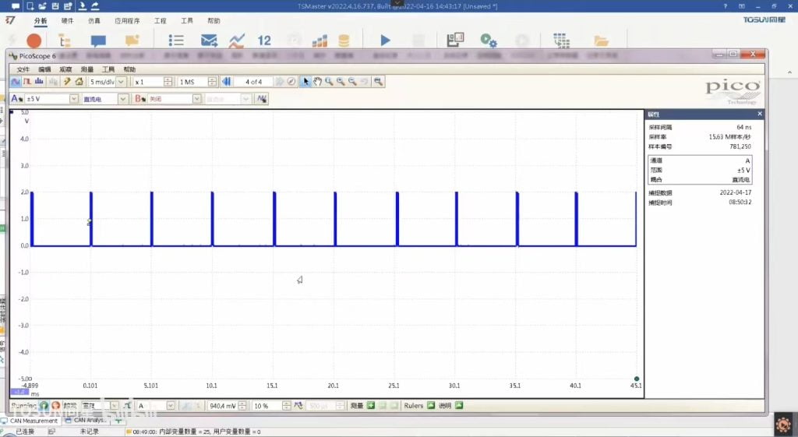Open channel B 关闭 range dropdown
The image size is (798, 437).
click(197, 99)
